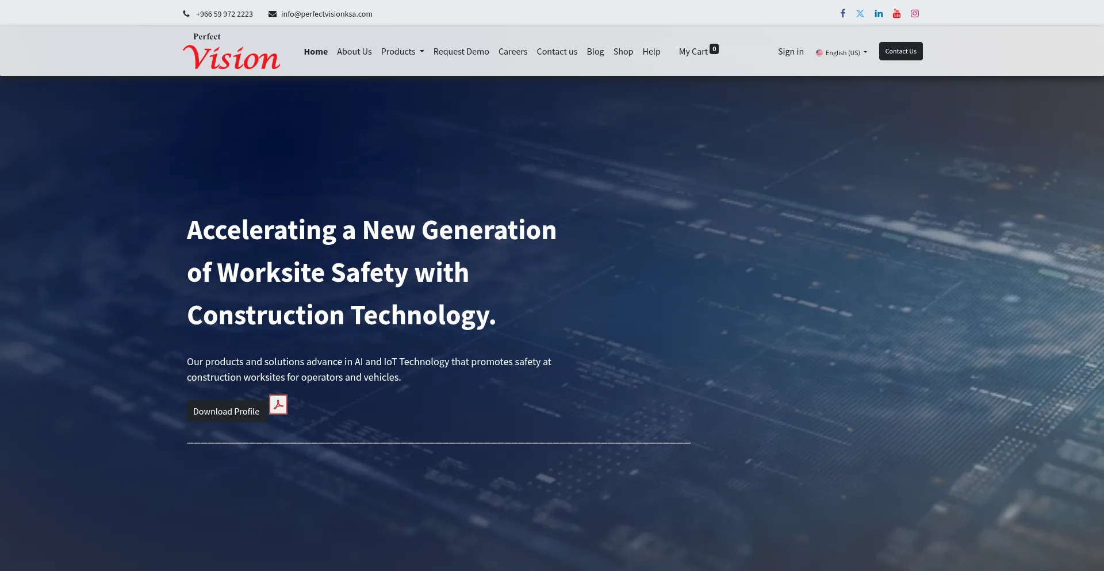Image resolution: width=1104 pixels, height=571 pixels.
Task: Click the My Cart item count badge
Action: pyautogui.click(x=714, y=49)
